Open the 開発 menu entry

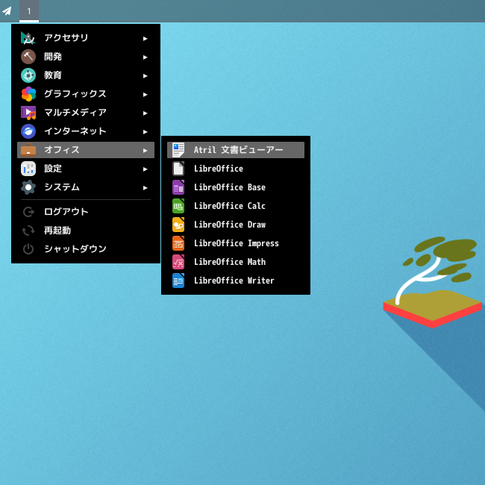coord(86,57)
